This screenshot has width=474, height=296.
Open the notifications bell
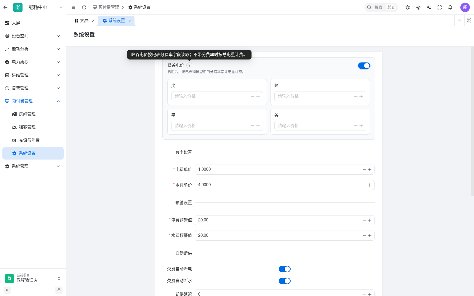(450, 7)
